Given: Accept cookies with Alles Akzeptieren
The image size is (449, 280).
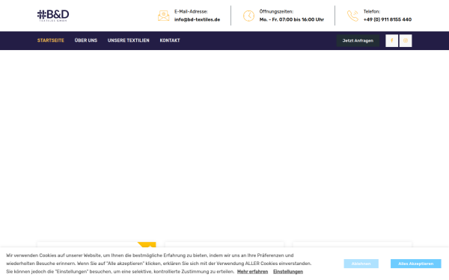Looking at the screenshot, I should tap(416, 264).
